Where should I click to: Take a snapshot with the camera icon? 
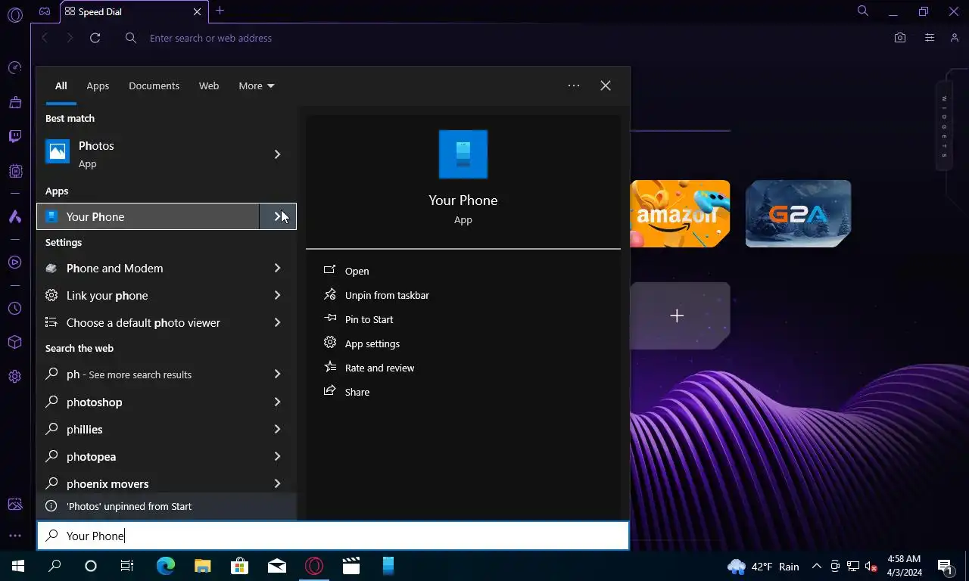coord(900,38)
